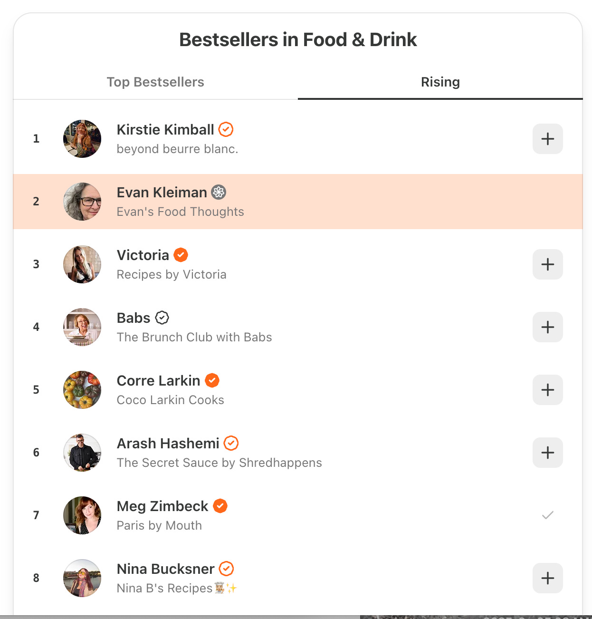This screenshot has height=619, width=592.
Task: Follow Arash Hashemi via plus icon
Action: click(x=547, y=453)
